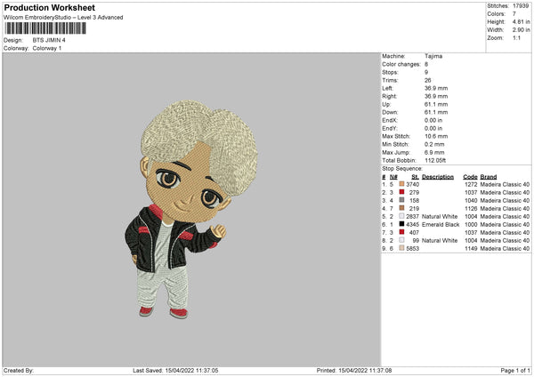Select the red swatch for stop 7

tap(401, 232)
